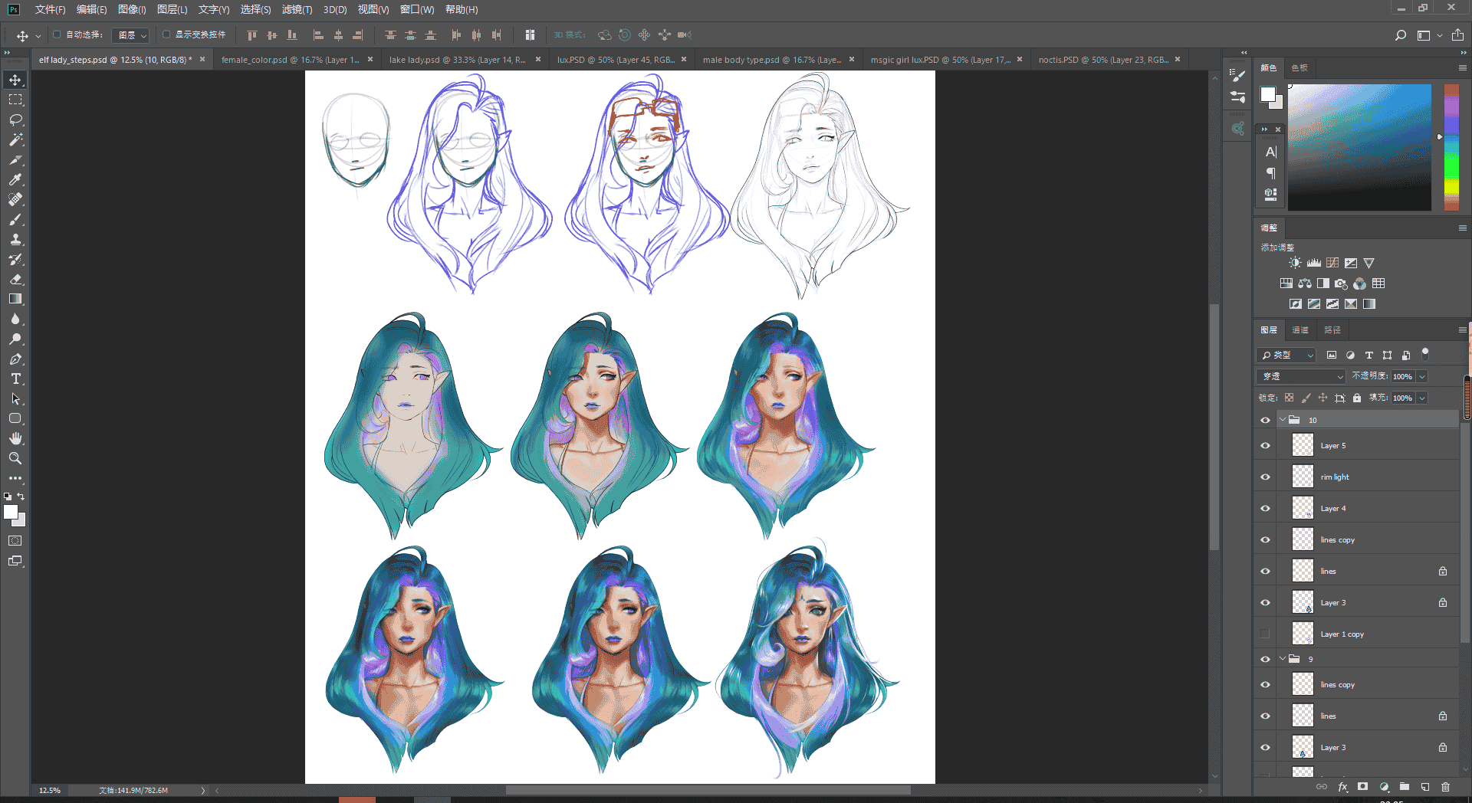The width and height of the screenshot is (1472, 803).
Task: Open the layer opacity 100% dropdown arrow
Action: pos(1422,376)
